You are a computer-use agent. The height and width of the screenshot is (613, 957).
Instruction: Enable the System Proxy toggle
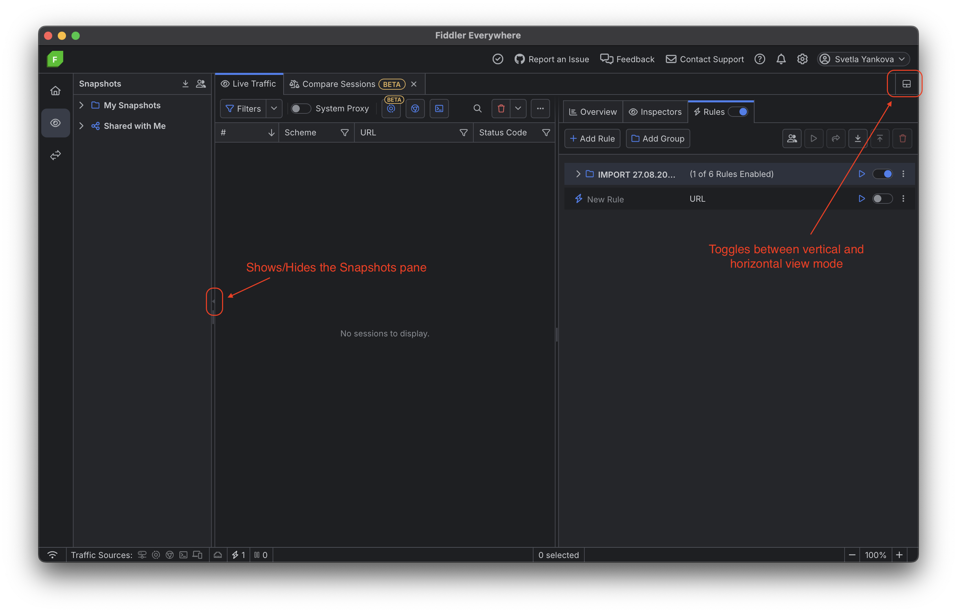pyautogui.click(x=300, y=109)
